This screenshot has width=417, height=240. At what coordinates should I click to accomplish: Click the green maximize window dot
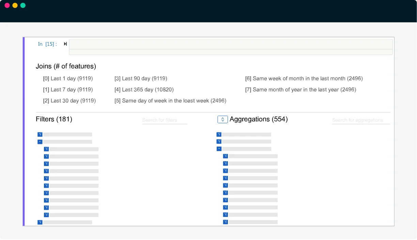[23, 5]
